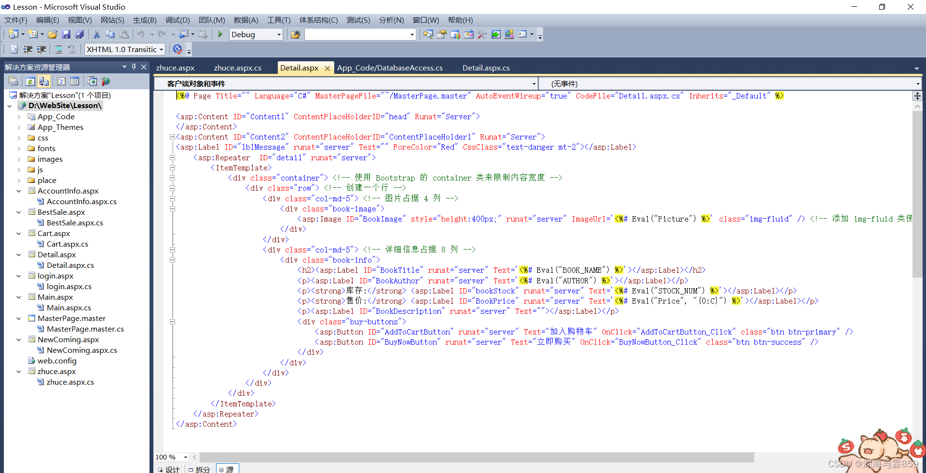Collapse the code fold beside asp:Content
Viewport: 926px width, 473px height.
coord(172,137)
